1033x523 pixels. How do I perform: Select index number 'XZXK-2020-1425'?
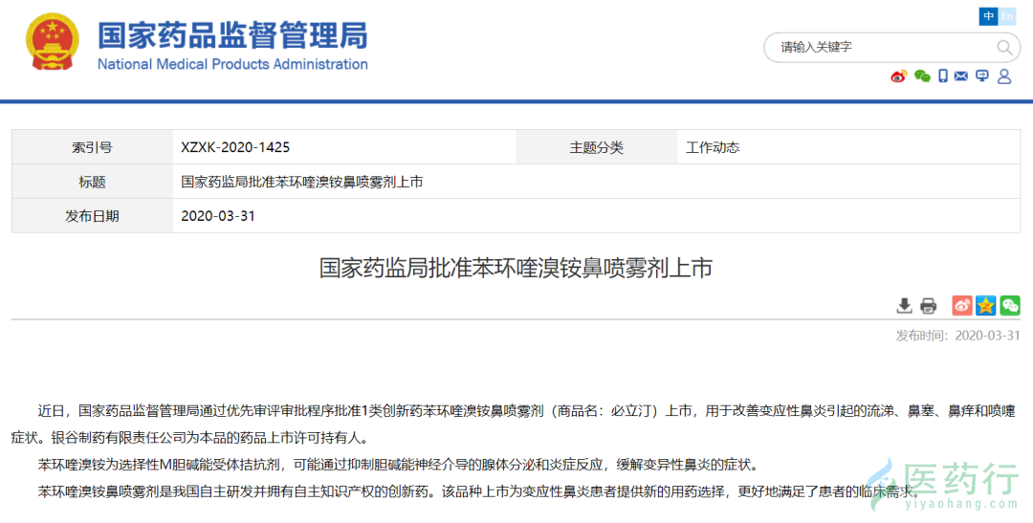[235, 147]
